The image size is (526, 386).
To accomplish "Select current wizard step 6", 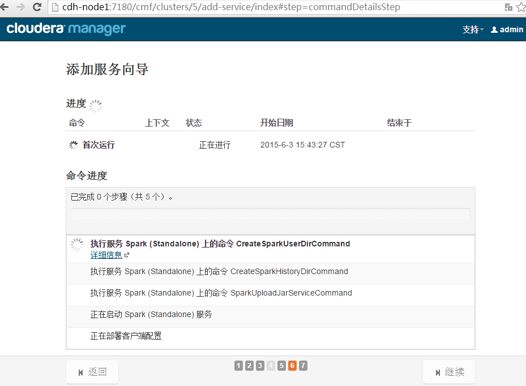I will pyautogui.click(x=293, y=366).
